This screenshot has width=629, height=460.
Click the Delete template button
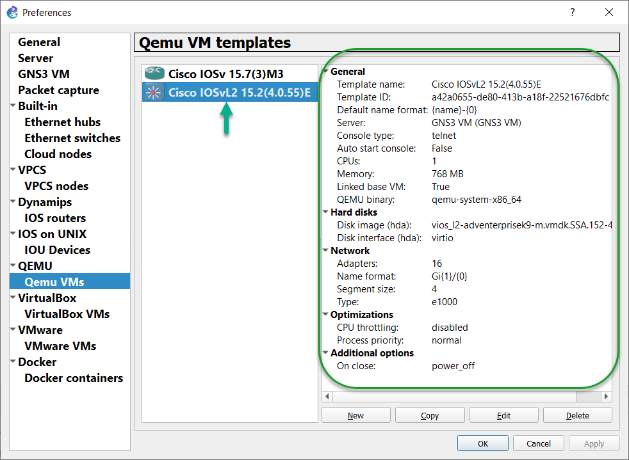coord(578,415)
